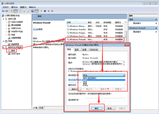
Task: Toggle the show/hide action pane icon
Action: click(36, 11)
